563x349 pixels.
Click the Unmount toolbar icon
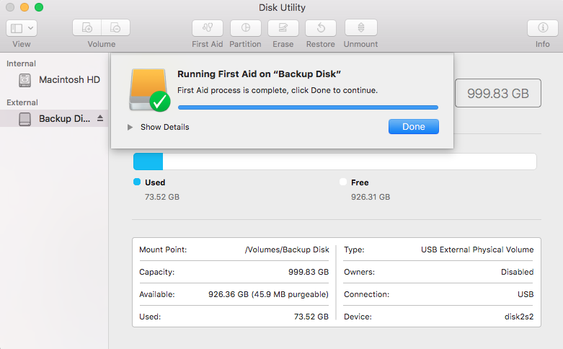[x=361, y=27]
